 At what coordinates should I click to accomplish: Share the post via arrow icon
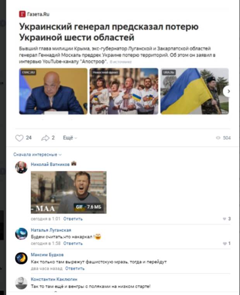point(45,138)
